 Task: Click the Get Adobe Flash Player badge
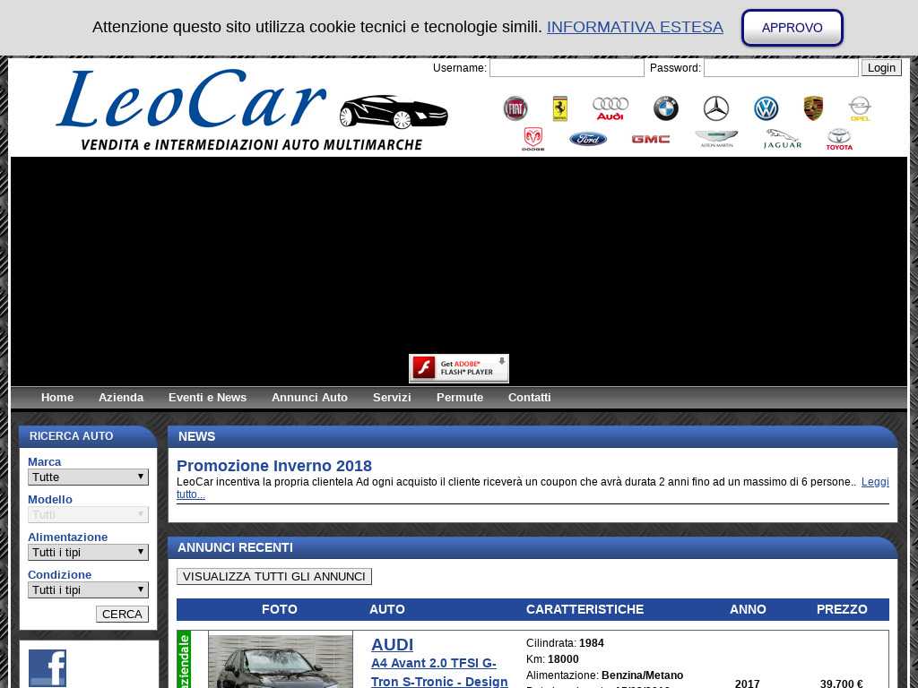coord(459,367)
